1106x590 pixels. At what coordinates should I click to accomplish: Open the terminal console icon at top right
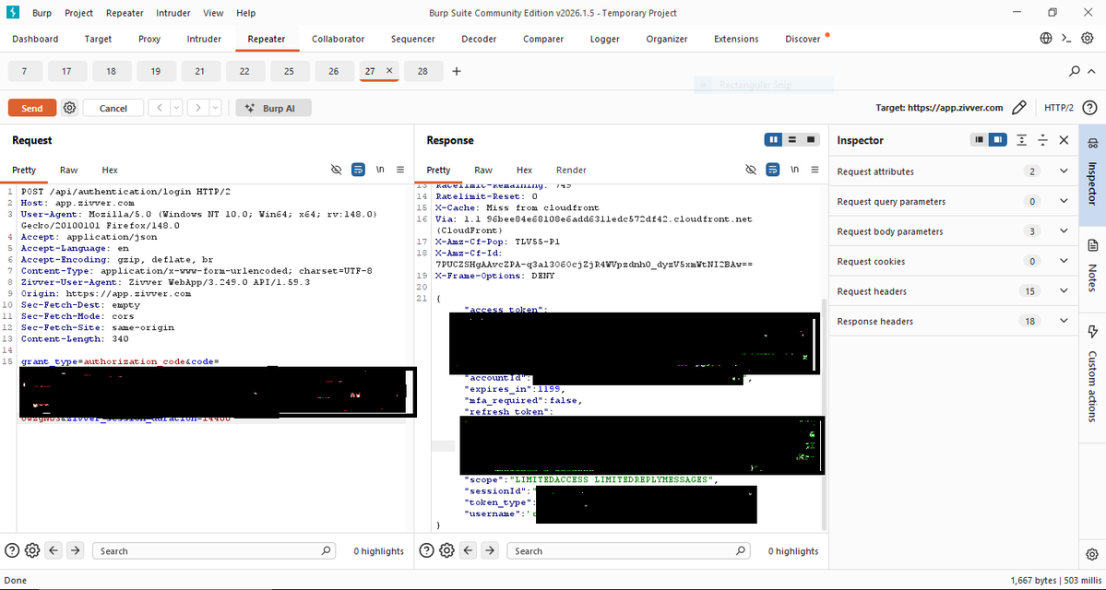1067,39
